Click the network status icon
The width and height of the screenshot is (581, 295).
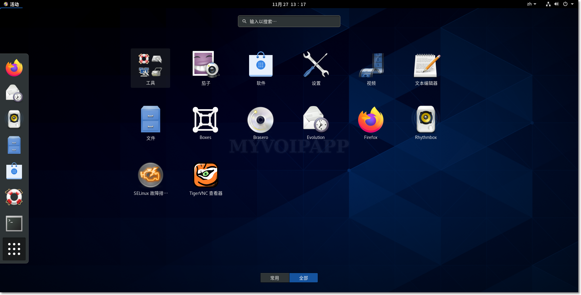tap(548, 4)
